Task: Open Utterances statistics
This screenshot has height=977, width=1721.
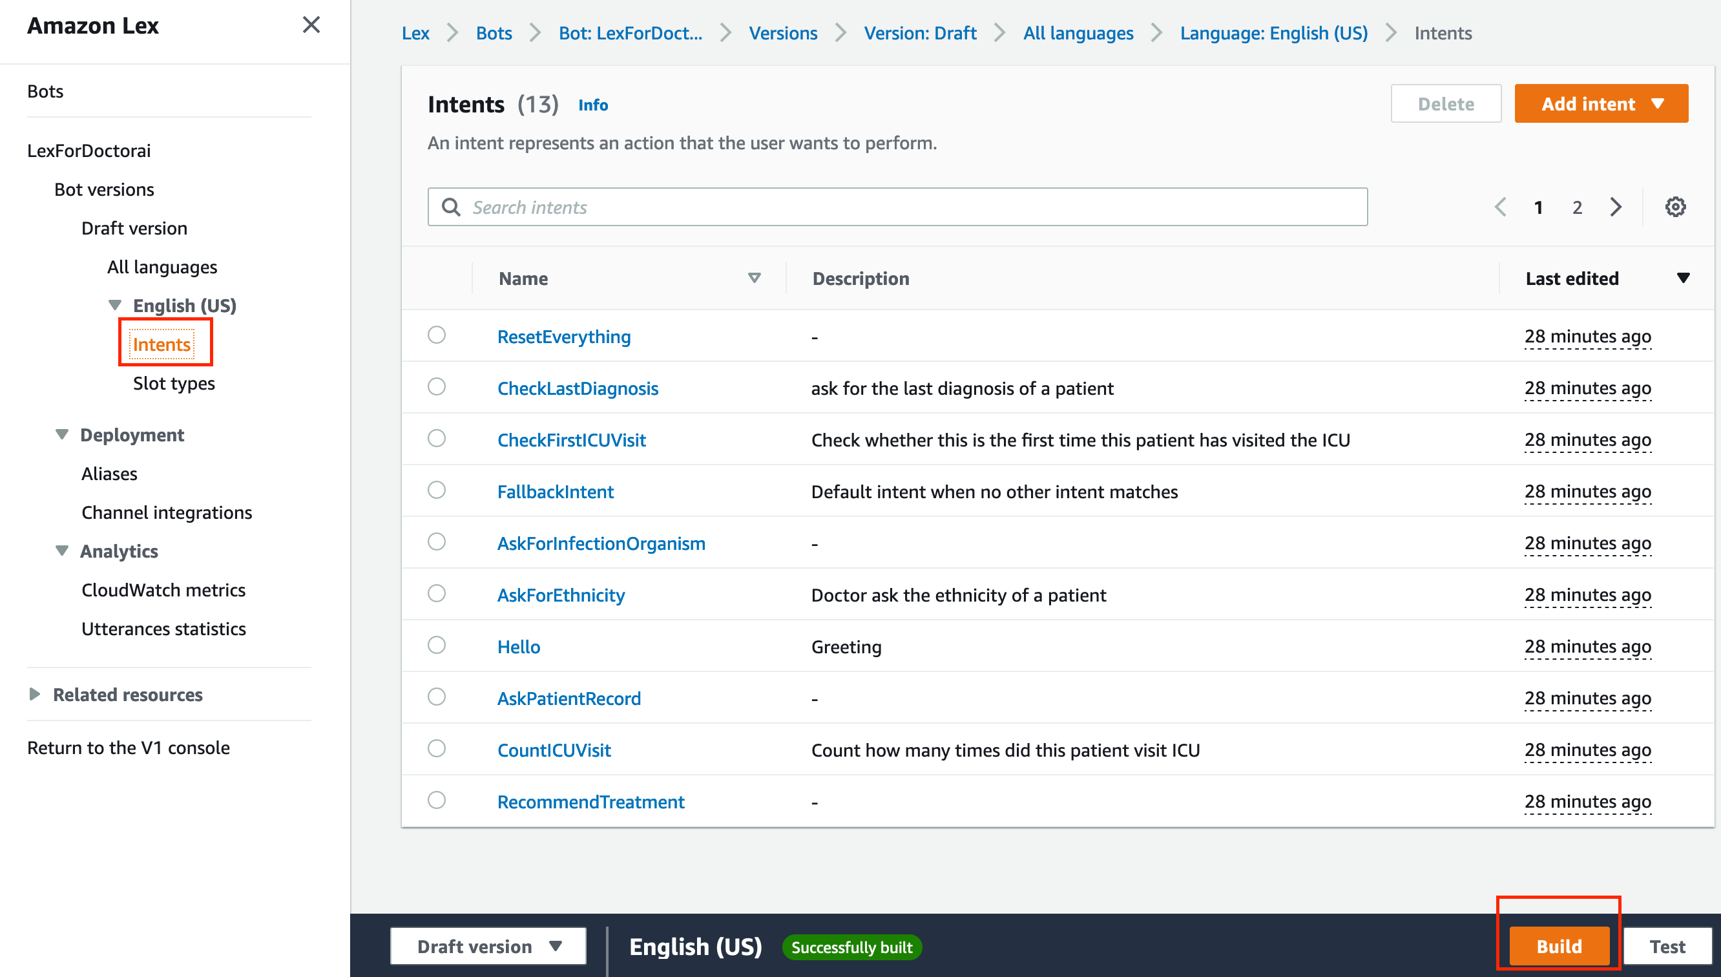Action: coord(163,629)
